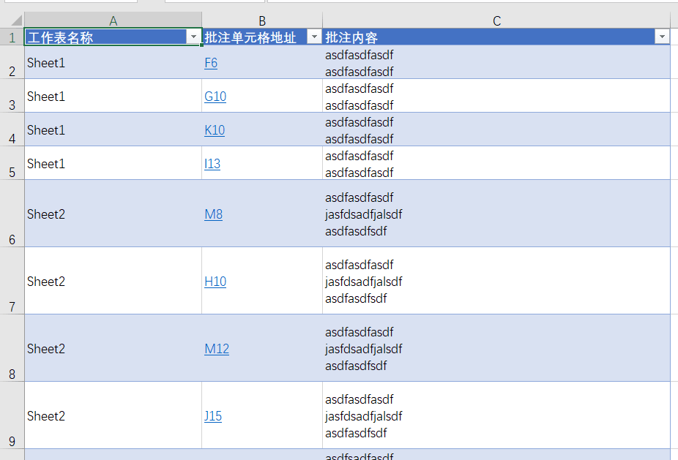Select row 4 header
This screenshot has height=460, width=678.
(x=12, y=129)
